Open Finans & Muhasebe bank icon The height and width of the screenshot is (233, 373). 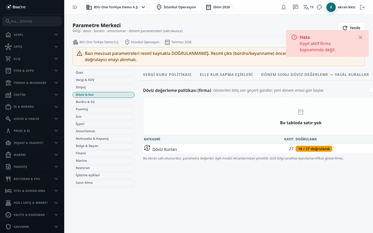point(8,83)
